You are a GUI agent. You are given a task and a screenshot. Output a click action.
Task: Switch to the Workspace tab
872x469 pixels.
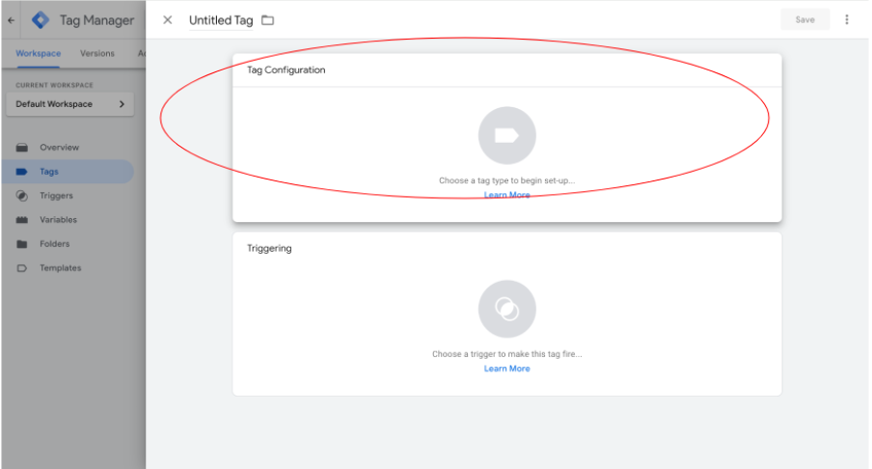[39, 53]
